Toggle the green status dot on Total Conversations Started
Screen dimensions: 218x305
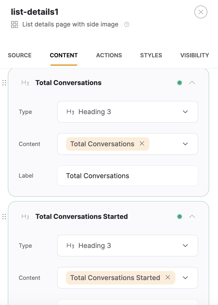(x=180, y=216)
